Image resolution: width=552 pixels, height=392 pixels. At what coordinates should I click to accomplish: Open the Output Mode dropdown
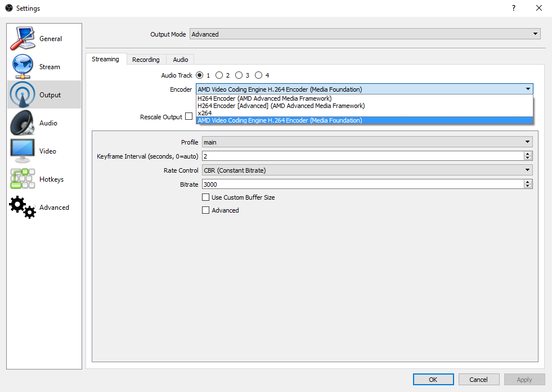pyautogui.click(x=365, y=34)
